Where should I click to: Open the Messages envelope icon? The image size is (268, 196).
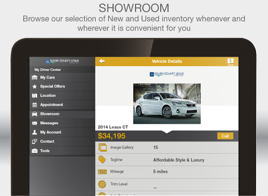[x=35, y=123]
